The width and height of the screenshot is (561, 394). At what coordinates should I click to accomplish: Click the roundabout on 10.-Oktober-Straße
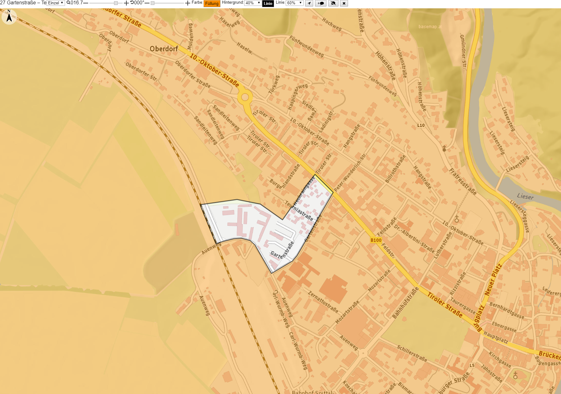pos(245,97)
